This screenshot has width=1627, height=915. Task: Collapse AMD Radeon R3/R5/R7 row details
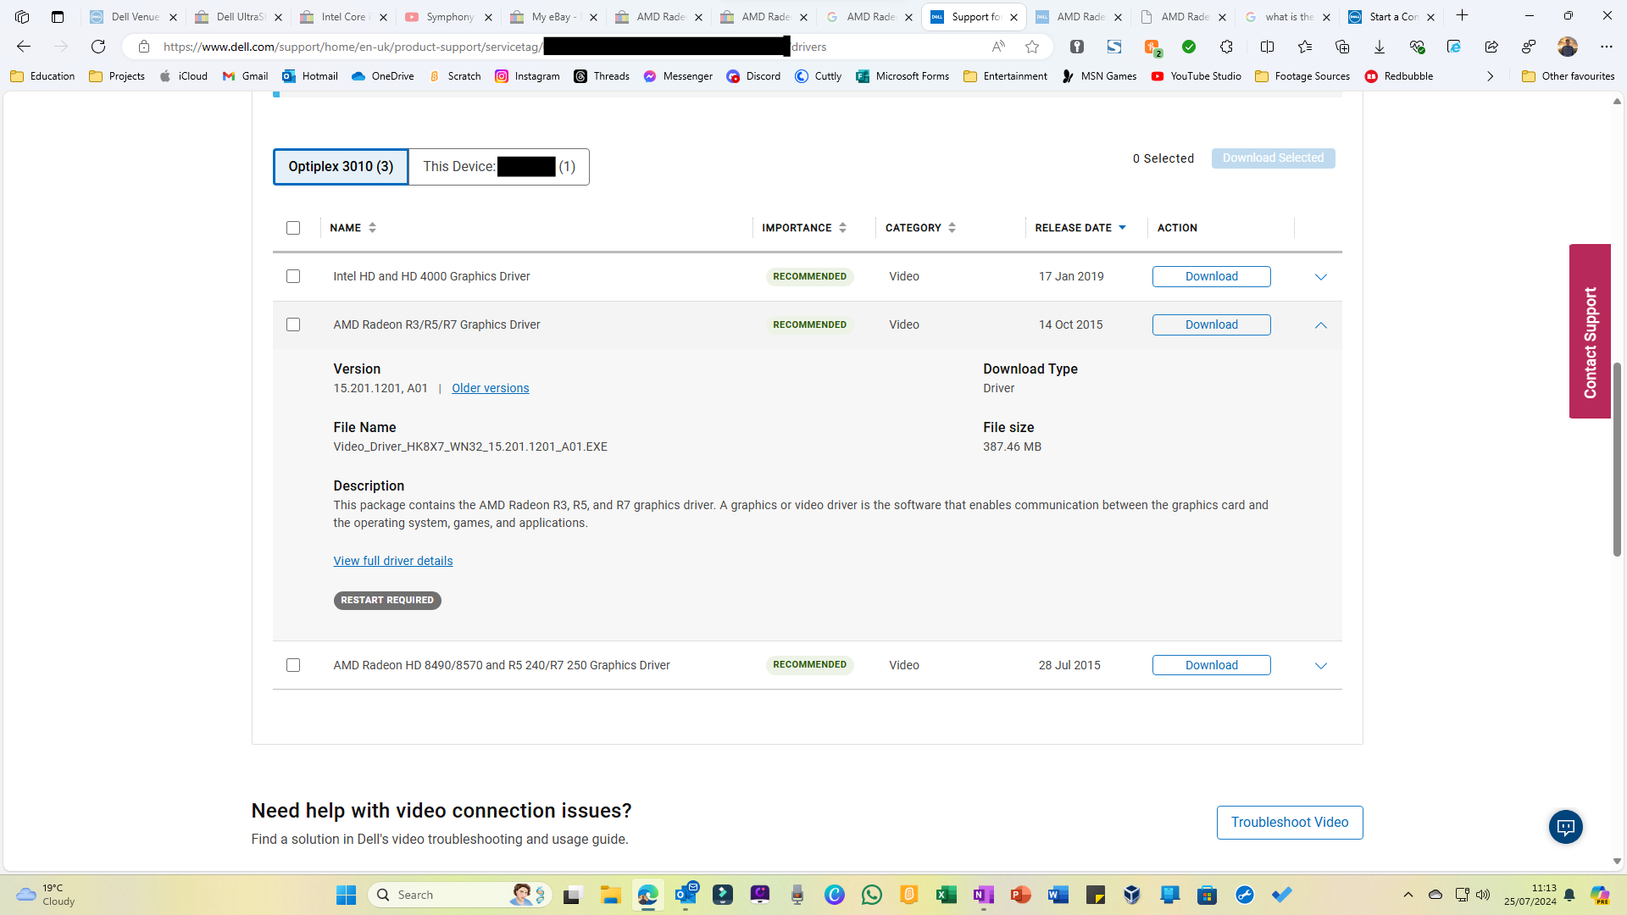[x=1320, y=325]
